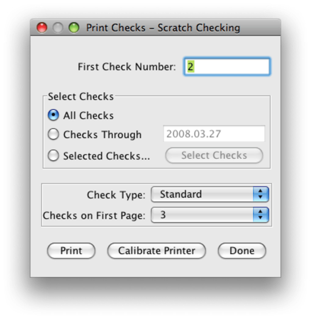Click the Check Type label text
The image size is (311, 319).
click(x=116, y=195)
